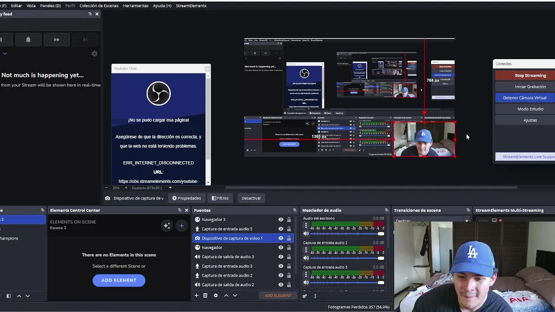Hide Captura de entrada audio 5 source
The image size is (555, 312).
click(281, 229)
